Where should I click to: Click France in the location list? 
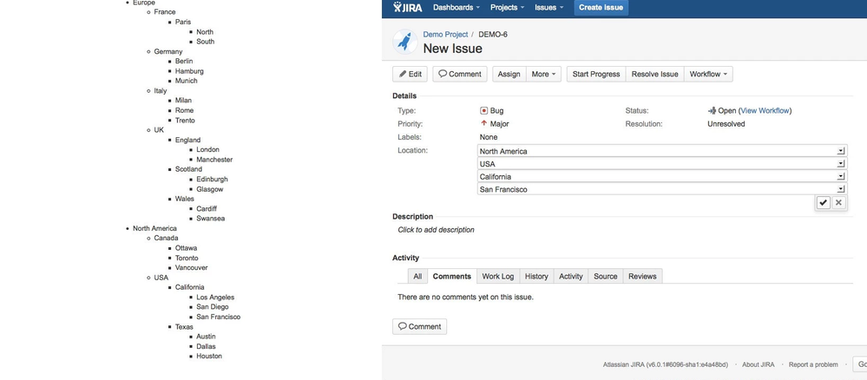point(165,11)
